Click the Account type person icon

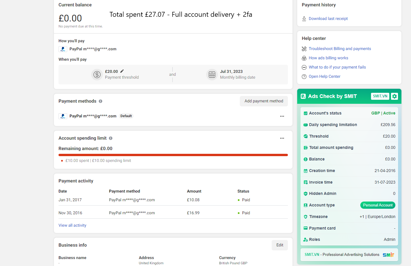(305, 205)
